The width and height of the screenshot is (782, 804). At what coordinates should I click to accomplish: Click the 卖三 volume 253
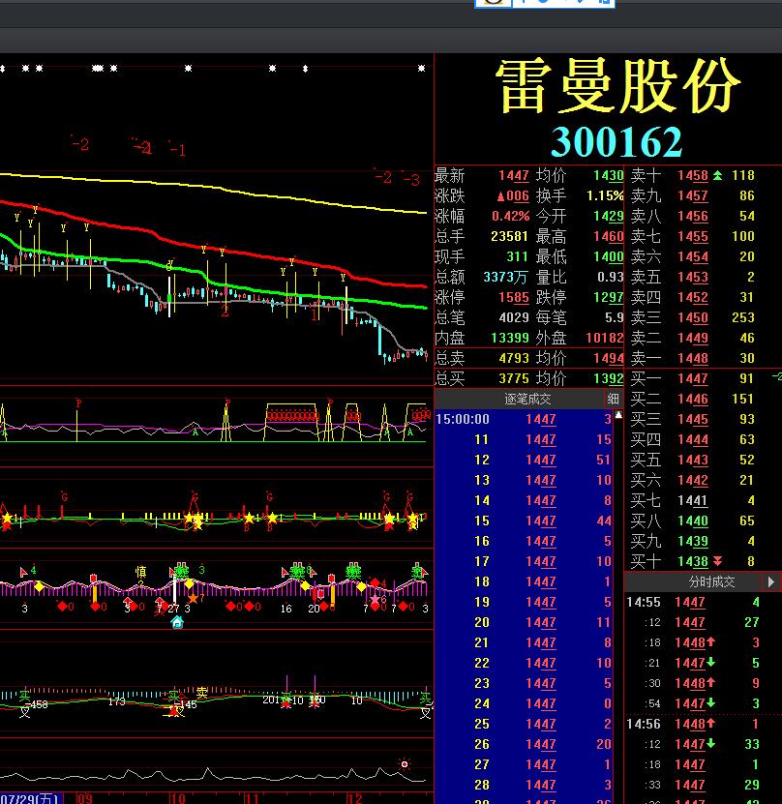pyautogui.click(x=743, y=317)
